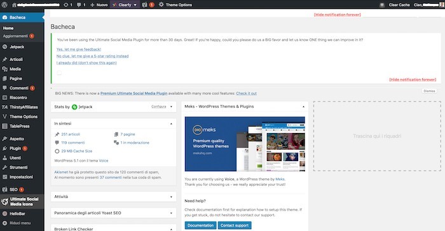Click the HelloBar icon in sidebar
This screenshot has height=231, width=445.
(x=5, y=214)
